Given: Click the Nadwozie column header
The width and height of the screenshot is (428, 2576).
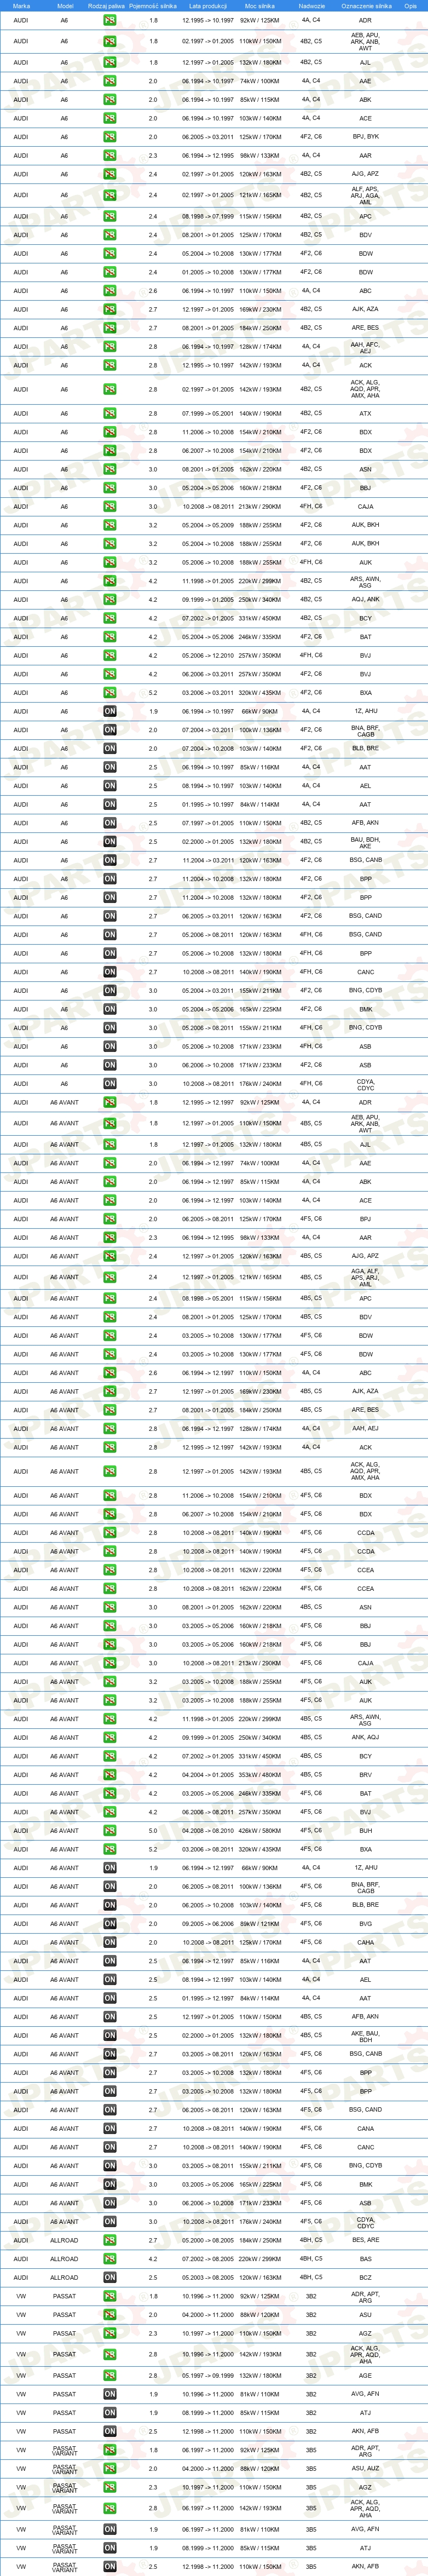Looking at the screenshot, I should coord(311,6).
